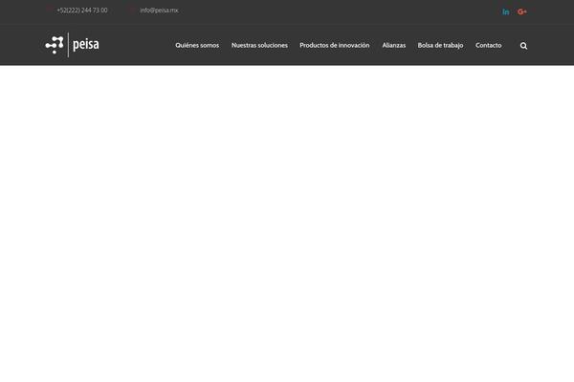Go to the Alianzas page
574x382 pixels.
coord(394,45)
